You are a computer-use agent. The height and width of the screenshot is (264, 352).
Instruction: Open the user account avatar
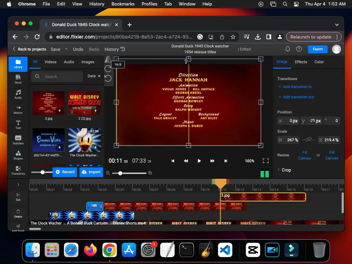[x=336, y=49]
